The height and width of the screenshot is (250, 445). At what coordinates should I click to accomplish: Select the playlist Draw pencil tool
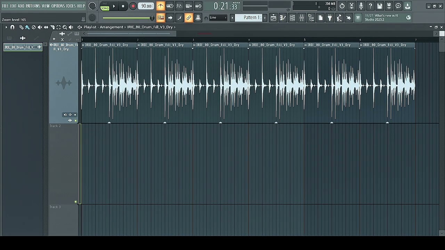(x=21, y=27)
